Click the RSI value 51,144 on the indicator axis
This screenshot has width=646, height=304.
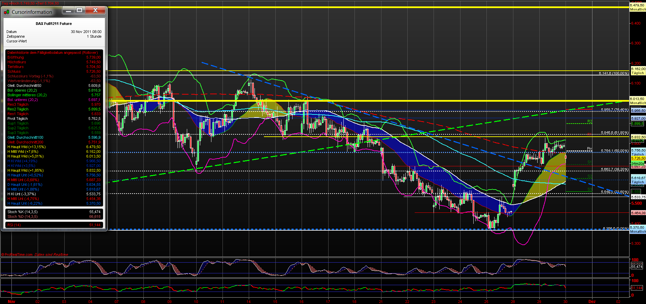click(637, 288)
